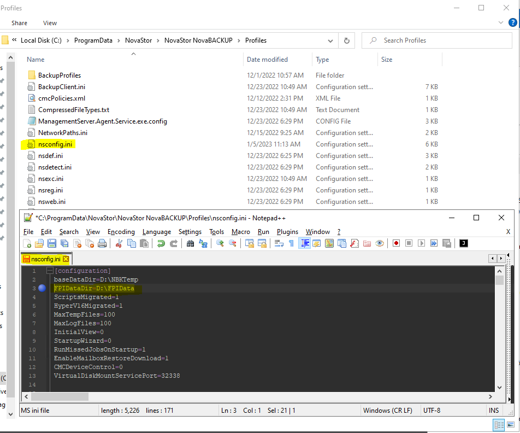This screenshot has width=520, height=433.
Task: Click the NovaStor breadcrumb segment
Action: point(138,40)
